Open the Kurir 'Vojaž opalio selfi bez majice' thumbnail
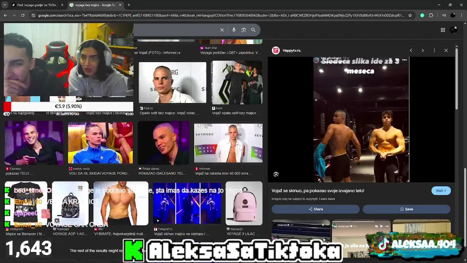Screen dimensions: 467x263 pyautogui.click(x=237, y=83)
